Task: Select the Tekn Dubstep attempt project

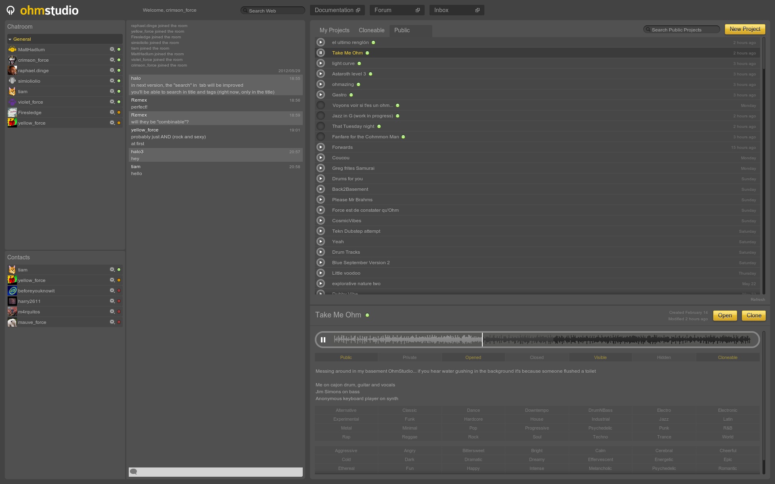Action: coord(537,231)
